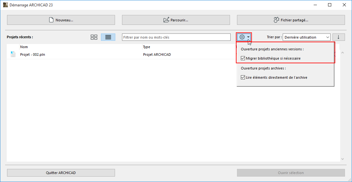
Task: Minimize the Démarrage ARCHICAD 23 window
Action: (315, 5)
